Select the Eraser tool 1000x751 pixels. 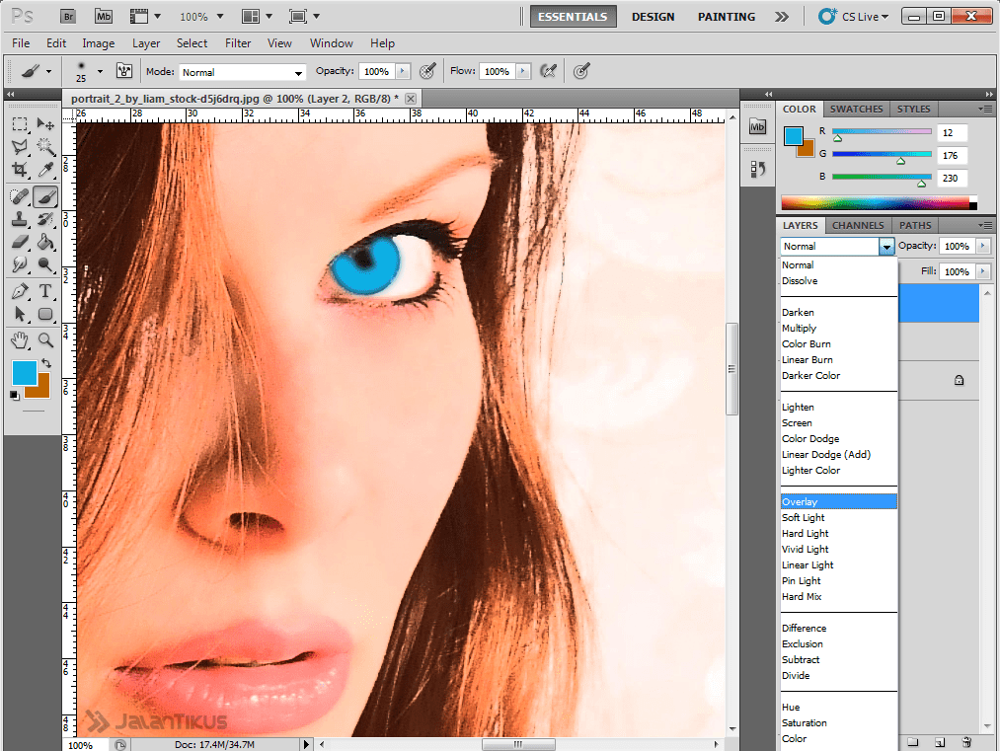pos(20,242)
